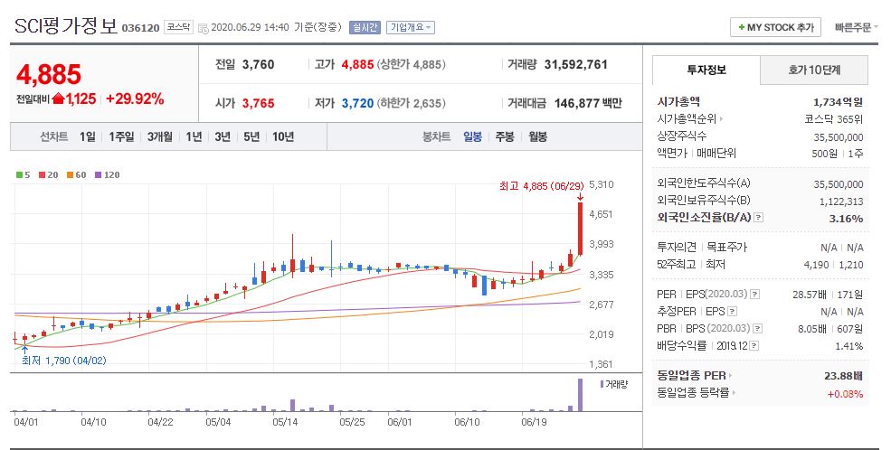Click the +29.92% change rate
Viewport: 891px width, 450px height.
[x=135, y=98]
